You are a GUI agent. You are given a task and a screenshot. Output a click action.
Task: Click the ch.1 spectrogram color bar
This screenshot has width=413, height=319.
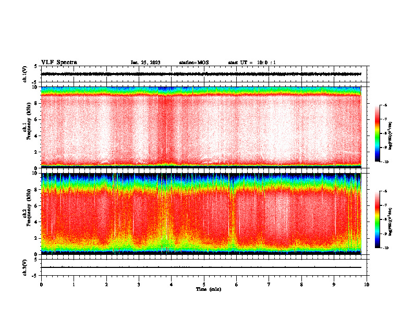378,133
